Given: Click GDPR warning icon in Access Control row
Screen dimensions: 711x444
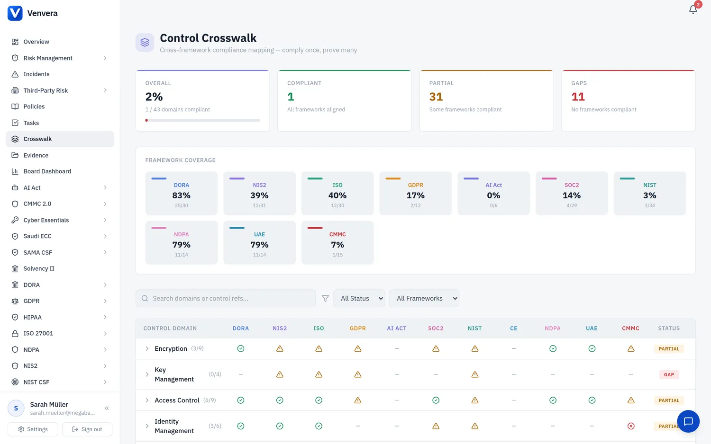Looking at the screenshot, I should tap(358, 400).
